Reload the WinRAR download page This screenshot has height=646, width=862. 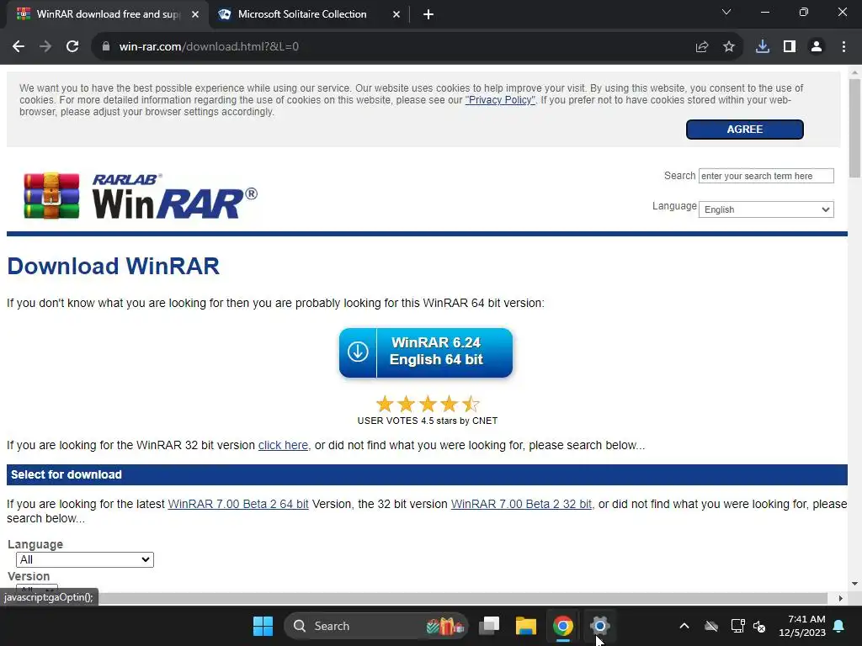(x=72, y=47)
